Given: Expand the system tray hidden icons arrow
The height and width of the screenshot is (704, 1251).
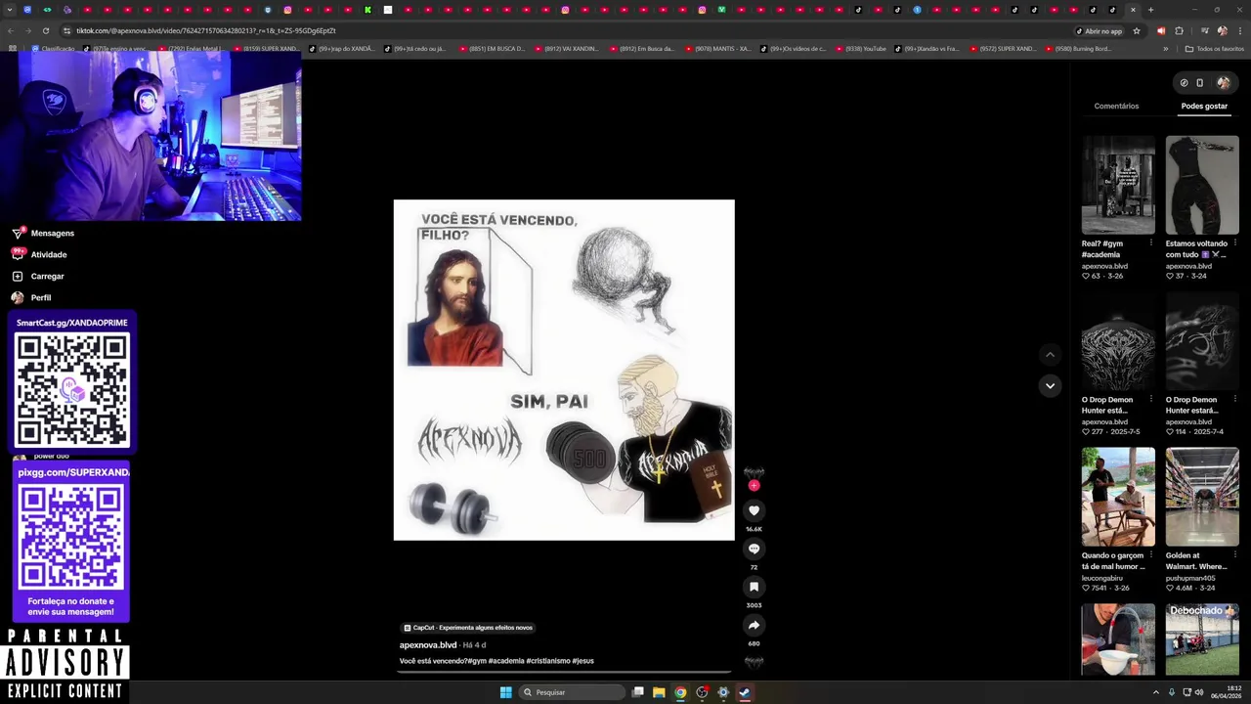Looking at the screenshot, I should click(x=1156, y=692).
